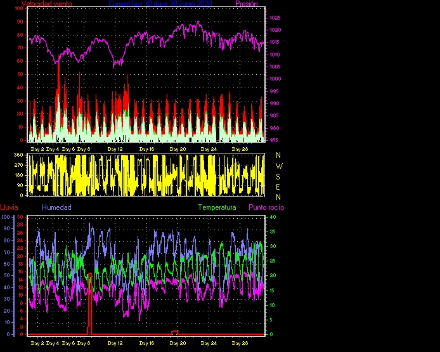
Task: Click 'Day 16' under the wind speed chart
Action: (146, 149)
